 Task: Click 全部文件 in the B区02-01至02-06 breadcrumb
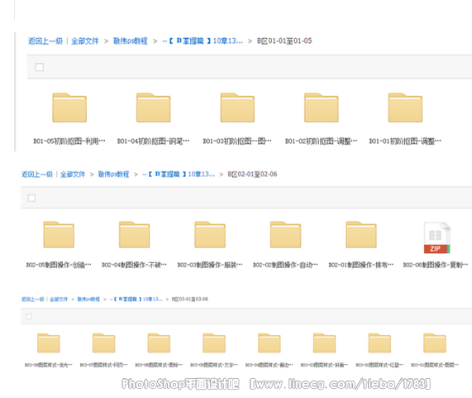click(73, 174)
